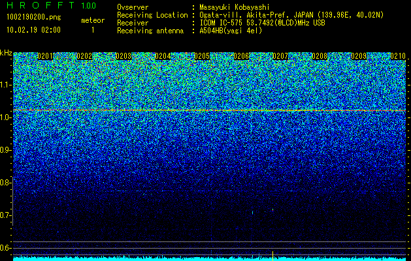
Task: Click the 0206 time marker
Action: coord(241,56)
